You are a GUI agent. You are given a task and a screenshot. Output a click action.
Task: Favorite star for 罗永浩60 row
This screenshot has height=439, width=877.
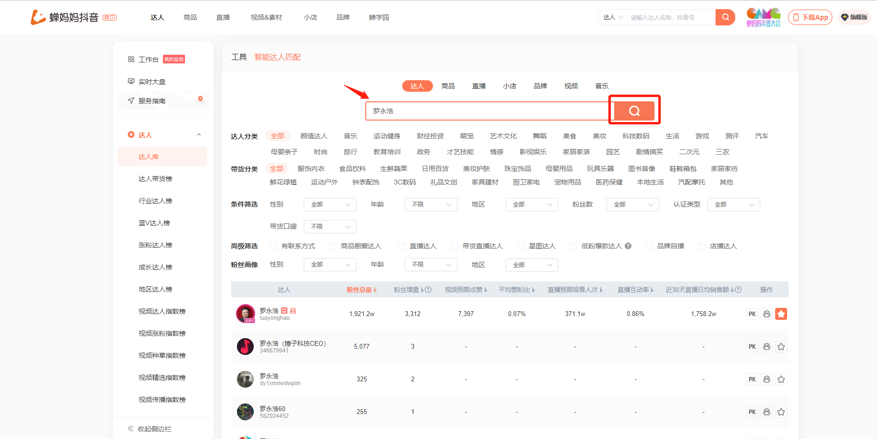[781, 412]
